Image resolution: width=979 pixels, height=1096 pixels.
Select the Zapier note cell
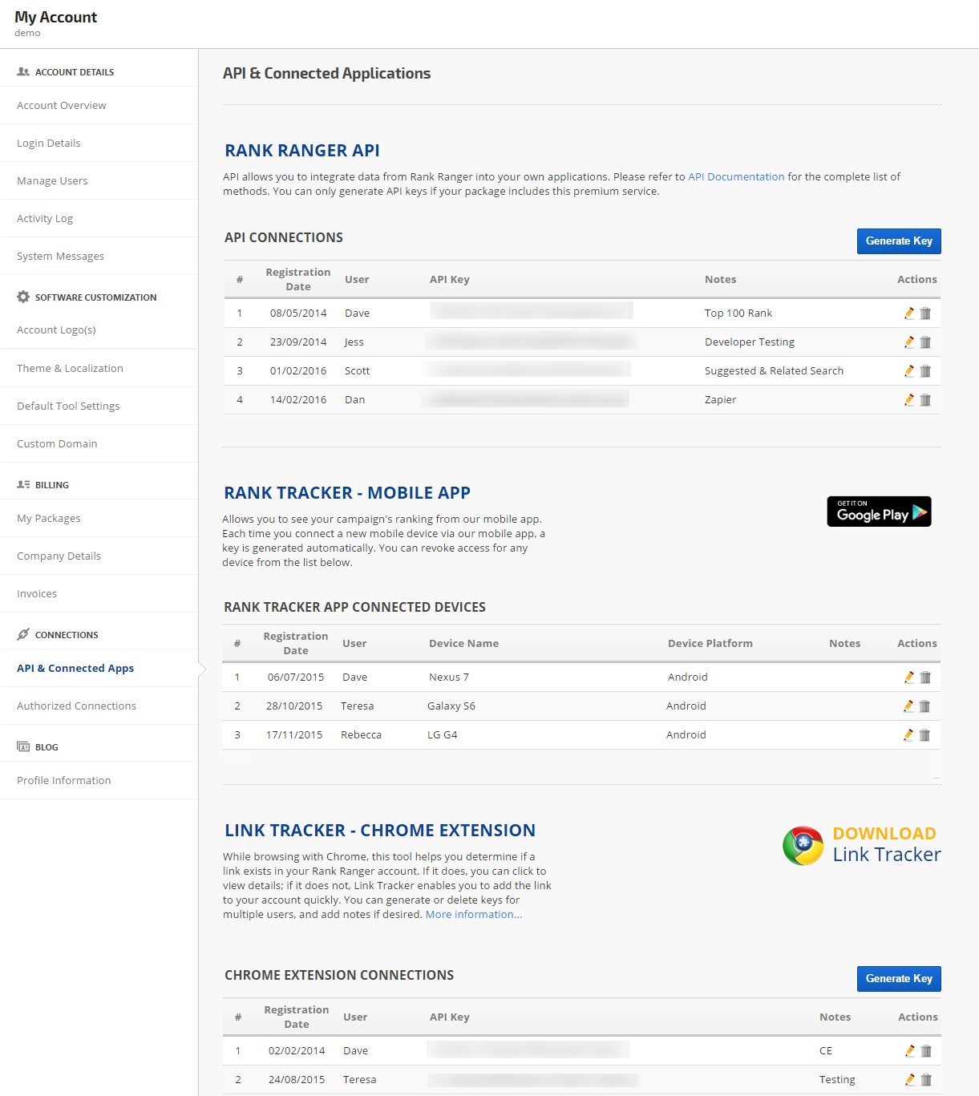pyautogui.click(x=720, y=400)
